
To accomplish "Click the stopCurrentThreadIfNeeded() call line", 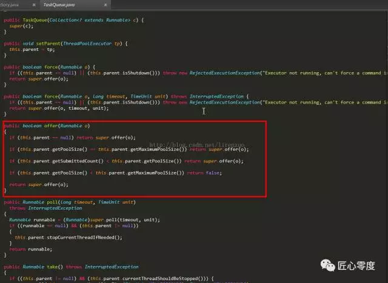I will point(69,238).
